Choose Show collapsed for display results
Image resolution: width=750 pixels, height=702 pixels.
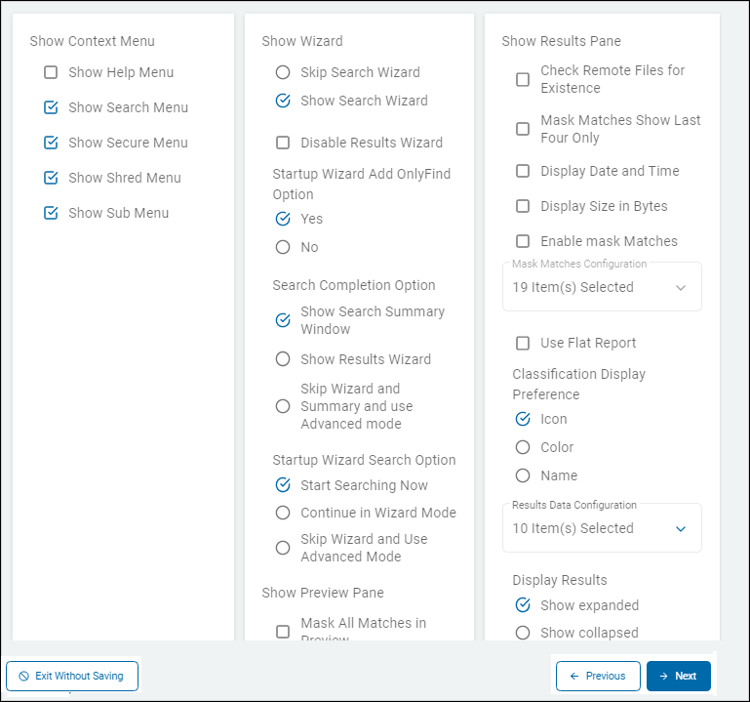[523, 633]
